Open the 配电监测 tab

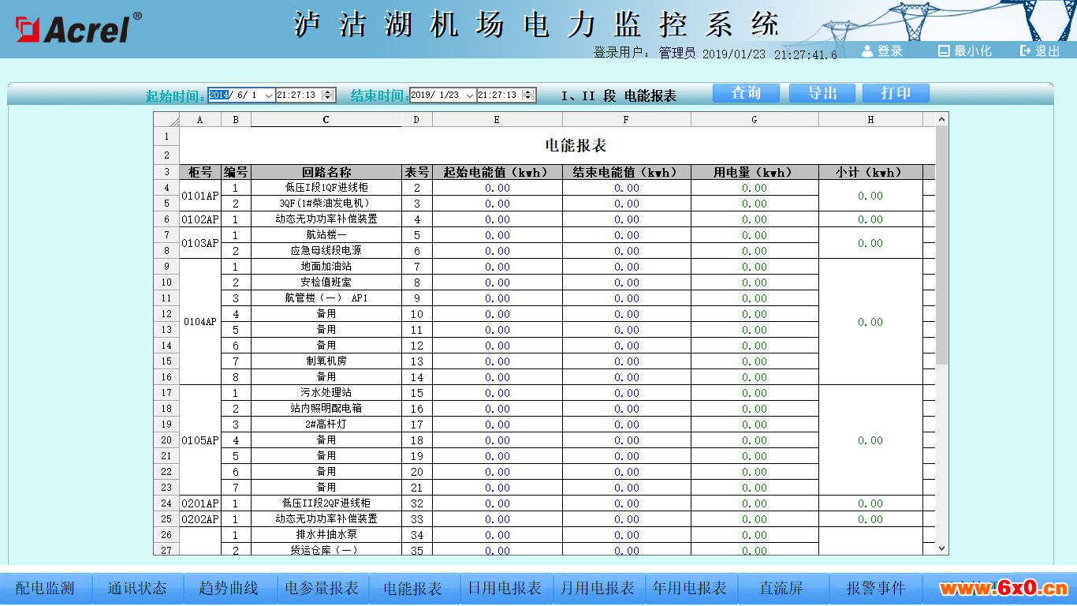(46, 589)
